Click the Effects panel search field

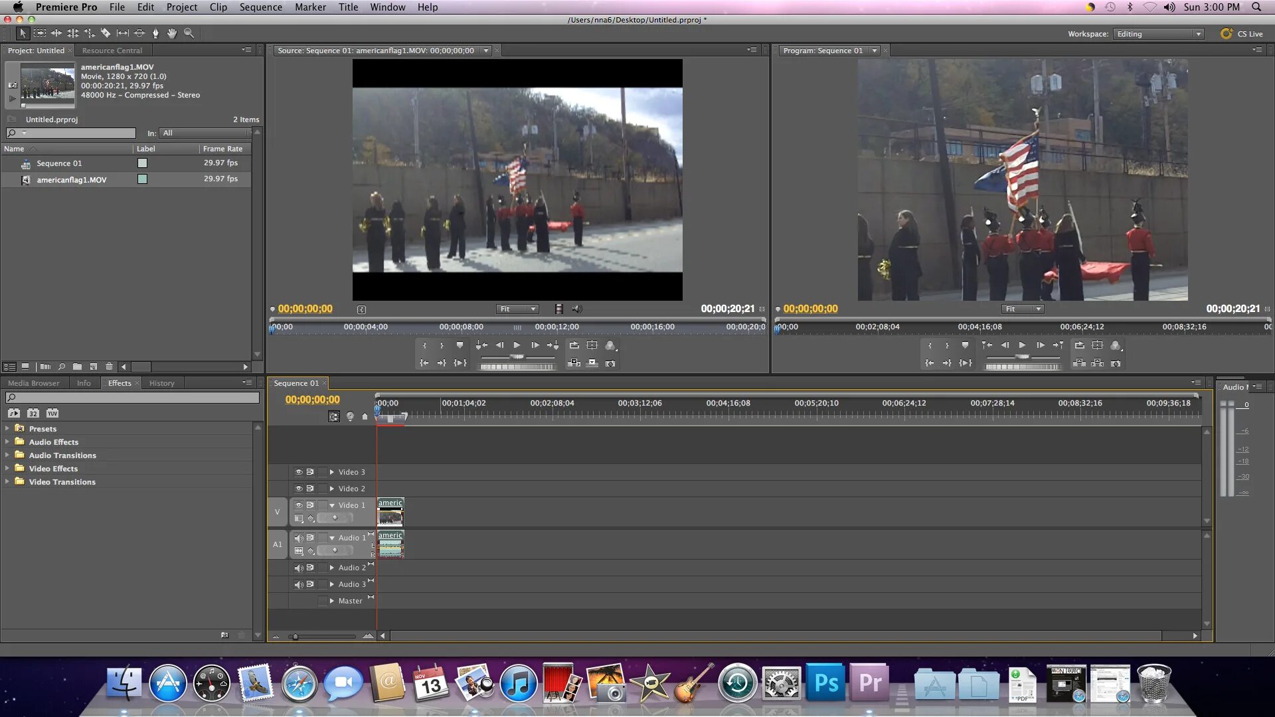click(x=132, y=398)
